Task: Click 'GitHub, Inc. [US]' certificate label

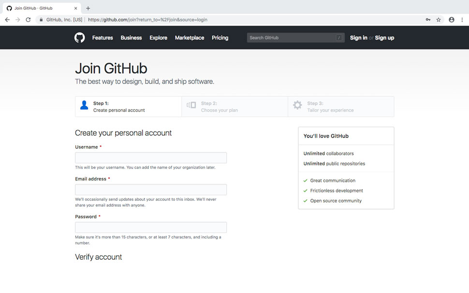Action: pos(64,20)
